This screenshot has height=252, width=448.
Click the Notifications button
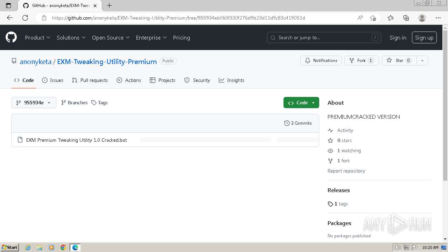(x=321, y=61)
